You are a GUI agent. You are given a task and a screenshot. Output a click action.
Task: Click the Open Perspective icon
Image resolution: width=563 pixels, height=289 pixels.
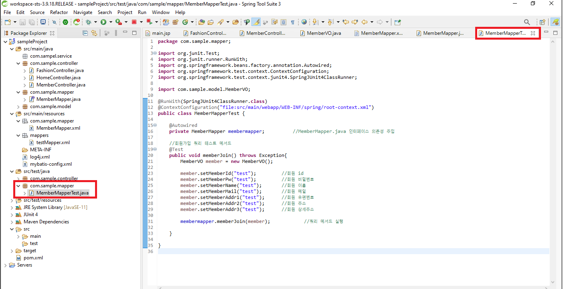[542, 22]
